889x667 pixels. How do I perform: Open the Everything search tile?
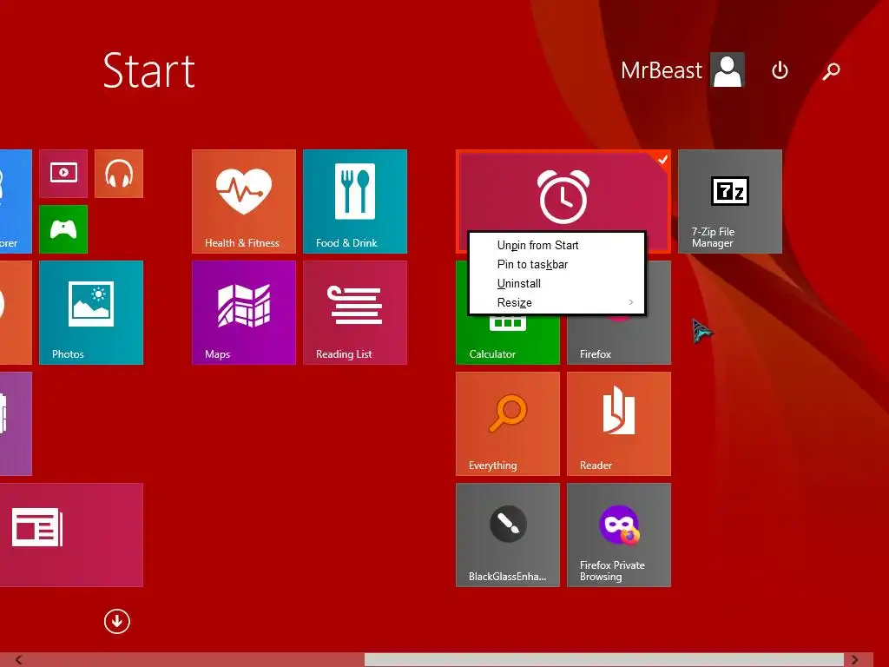[507, 424]
